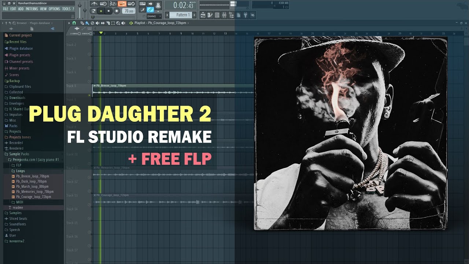Toggle loop recording icon

coord(131,4)
